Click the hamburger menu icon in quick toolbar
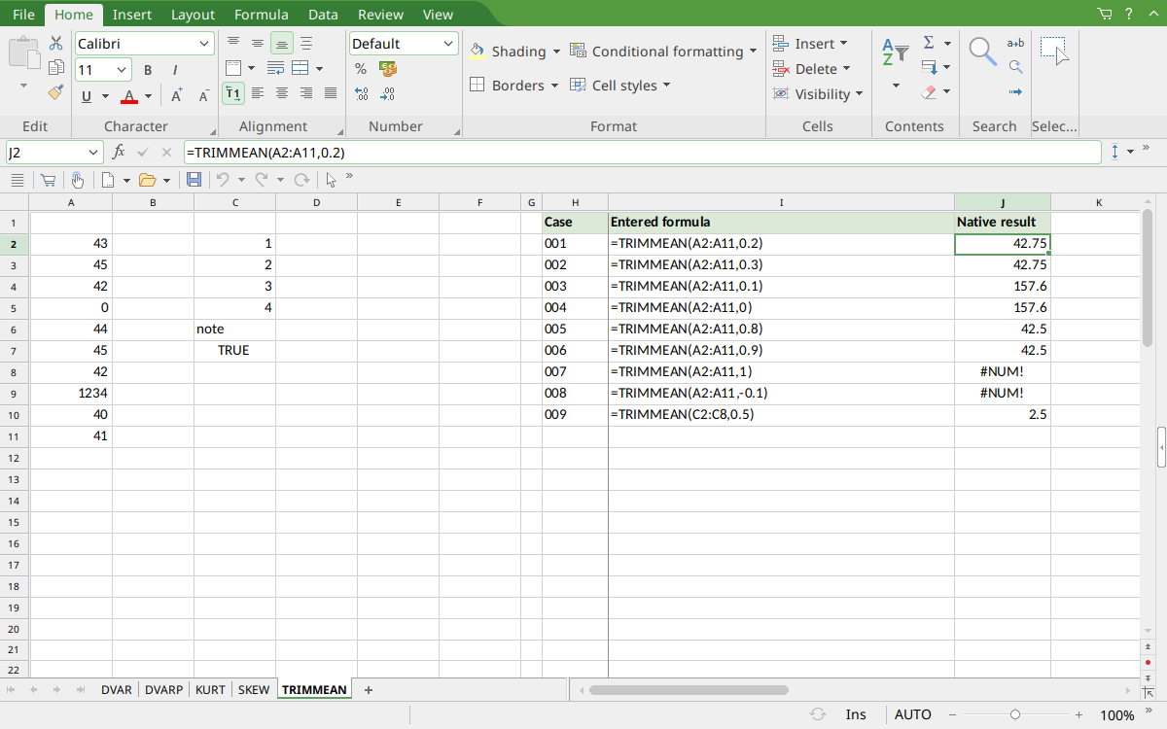 click(x=17, y=180)
